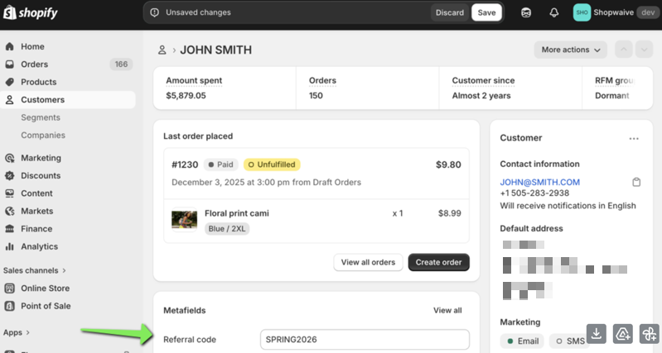
Task: Open the Sidekick assistant icon in top bar
Action: pos(526,12)
